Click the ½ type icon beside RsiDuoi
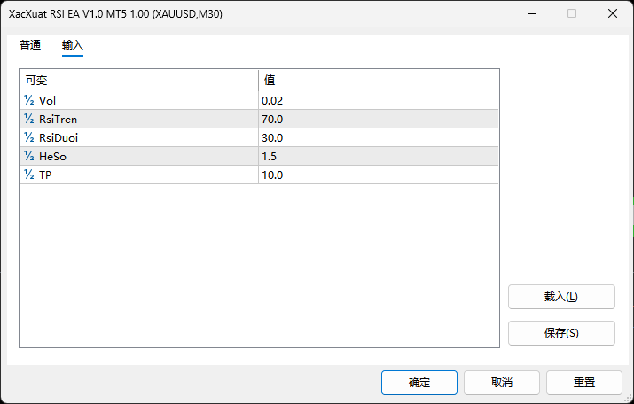The height and width of the screenshot is (404, 634). point(29,137)
